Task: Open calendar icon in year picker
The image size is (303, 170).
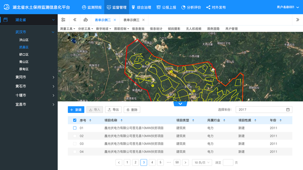Action: pos(288,110)
